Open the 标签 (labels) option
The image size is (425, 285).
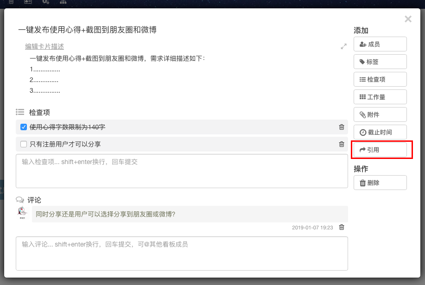pyautogui.click(x=380, y=61)
